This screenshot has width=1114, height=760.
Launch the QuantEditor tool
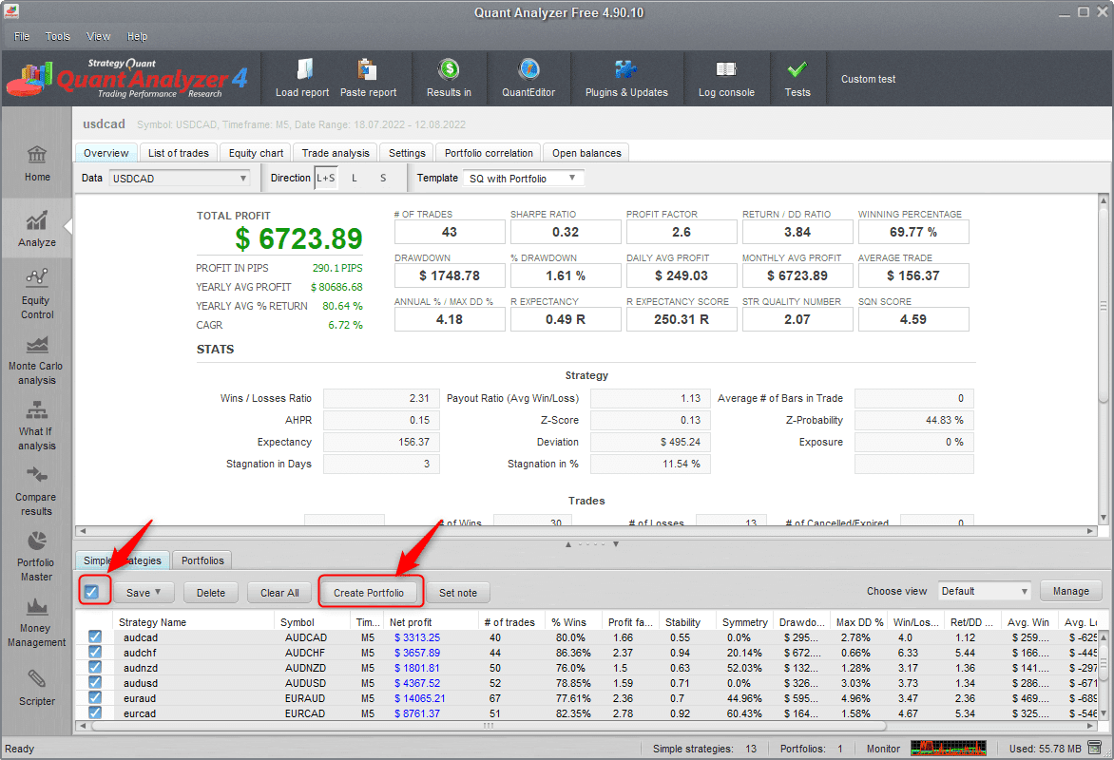528,78
